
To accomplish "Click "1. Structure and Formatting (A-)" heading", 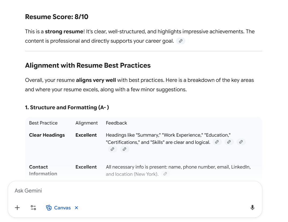I will point(67,107).
